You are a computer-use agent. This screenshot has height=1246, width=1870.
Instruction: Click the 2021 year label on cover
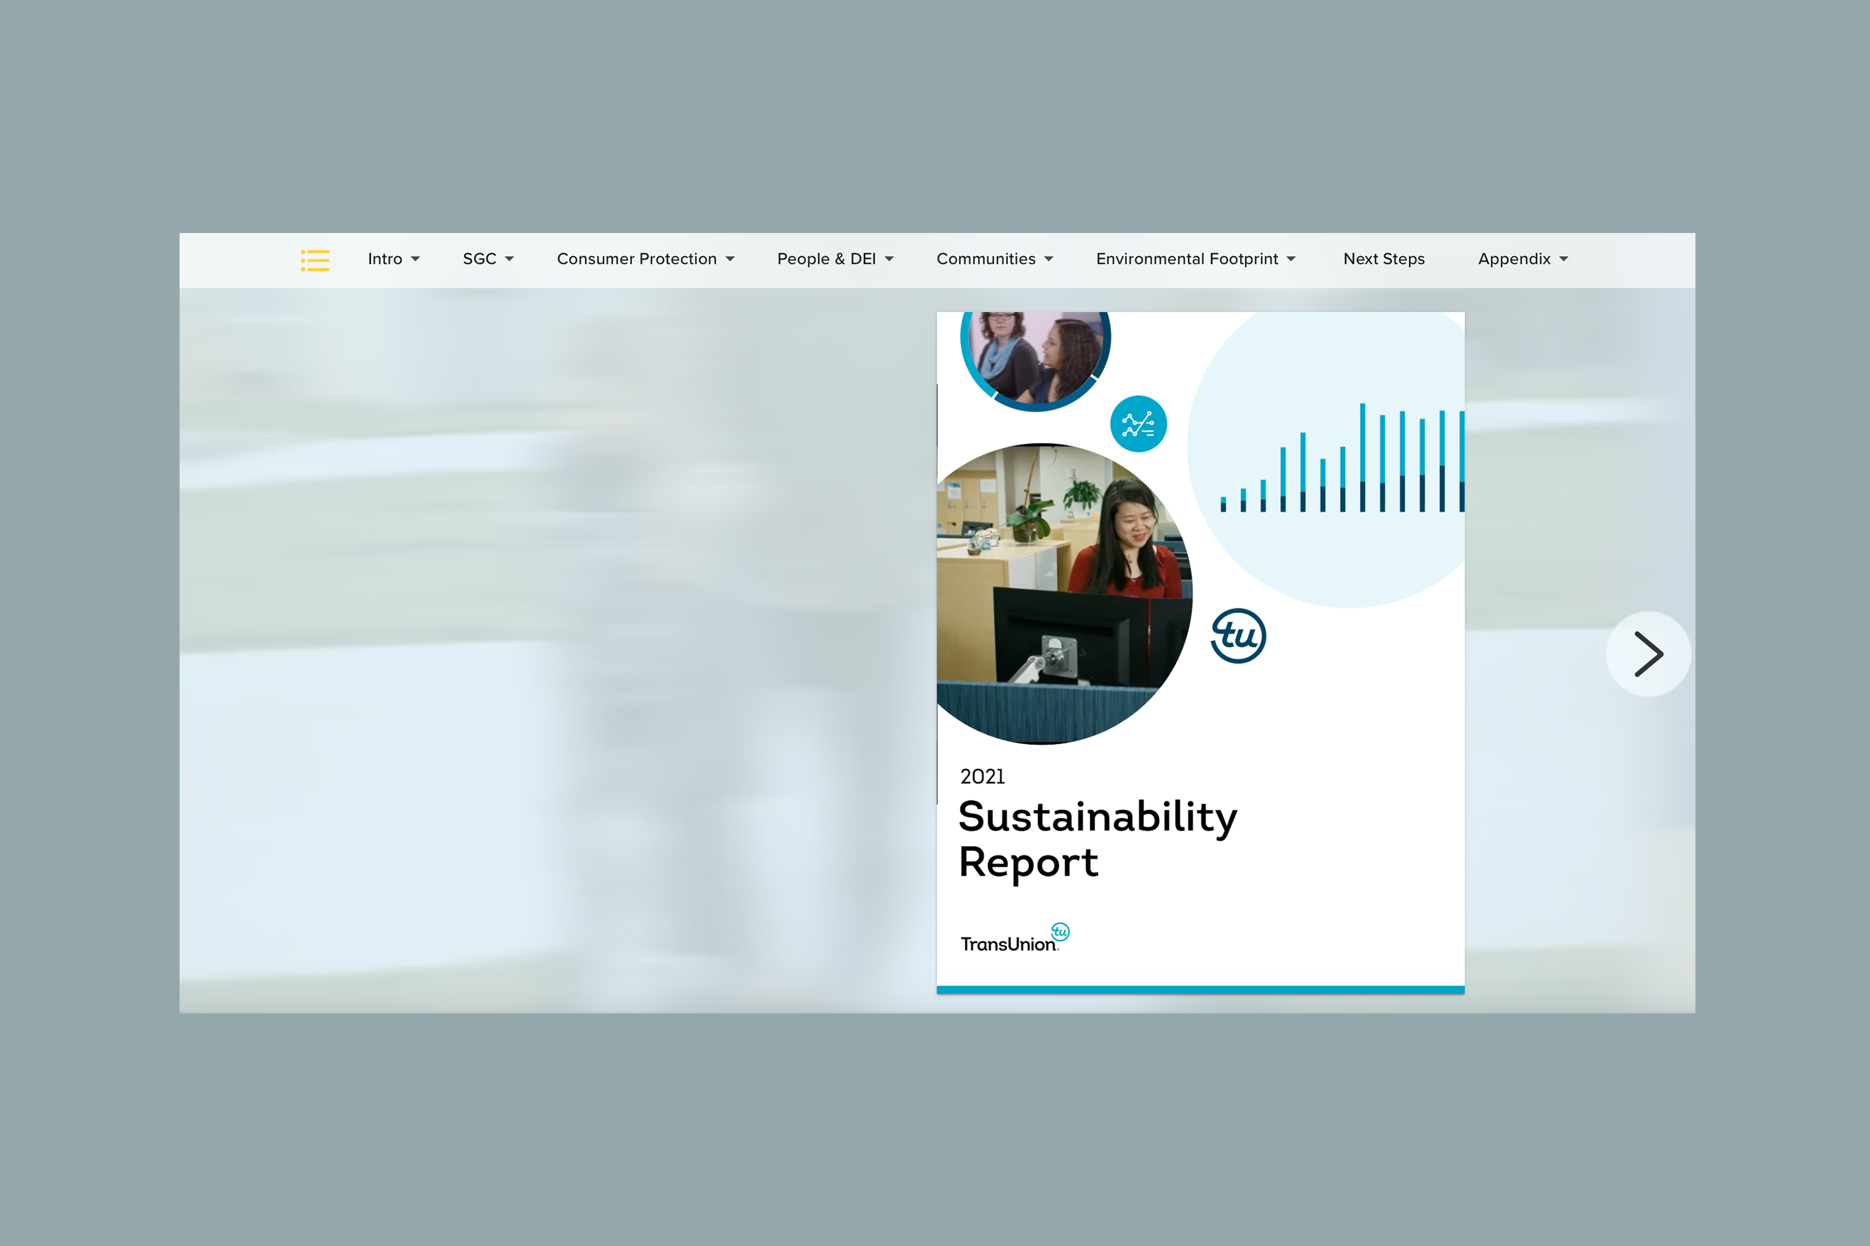tap(982, 776)
